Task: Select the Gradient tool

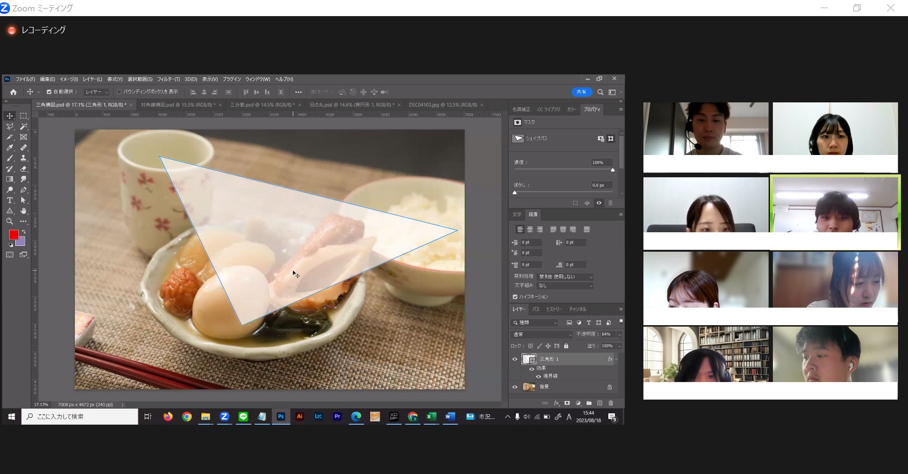Action: [x=9, y=179]
